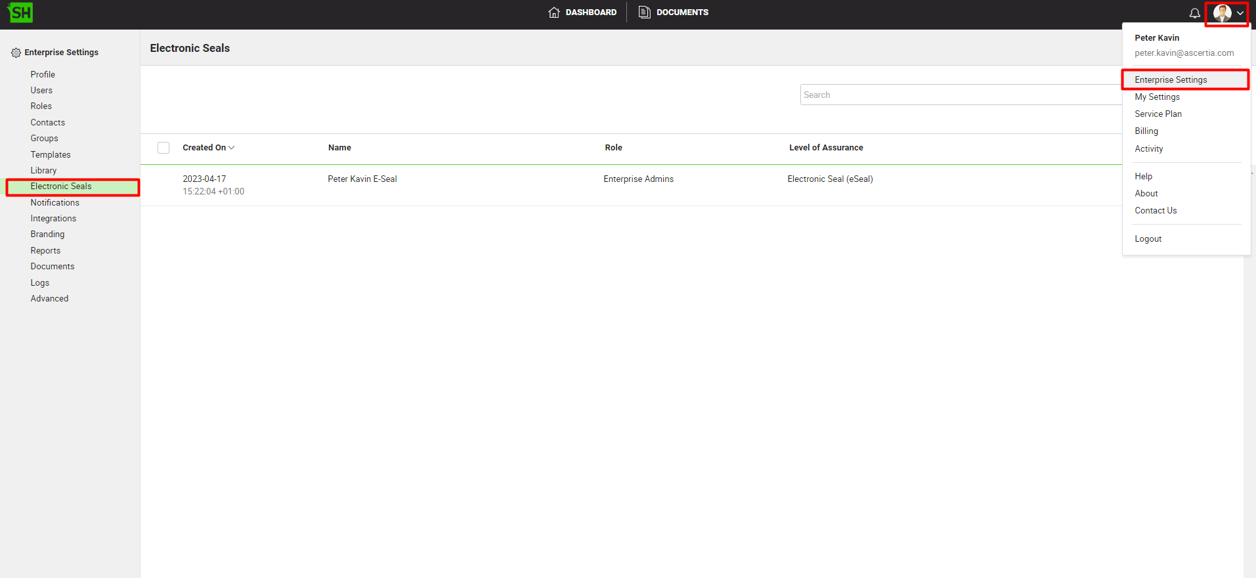Select Billing in the user menu
The width and height of the screenshot is (1256, 578).
1146,131
